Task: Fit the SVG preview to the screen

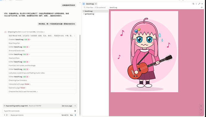Action: point(201,113)
